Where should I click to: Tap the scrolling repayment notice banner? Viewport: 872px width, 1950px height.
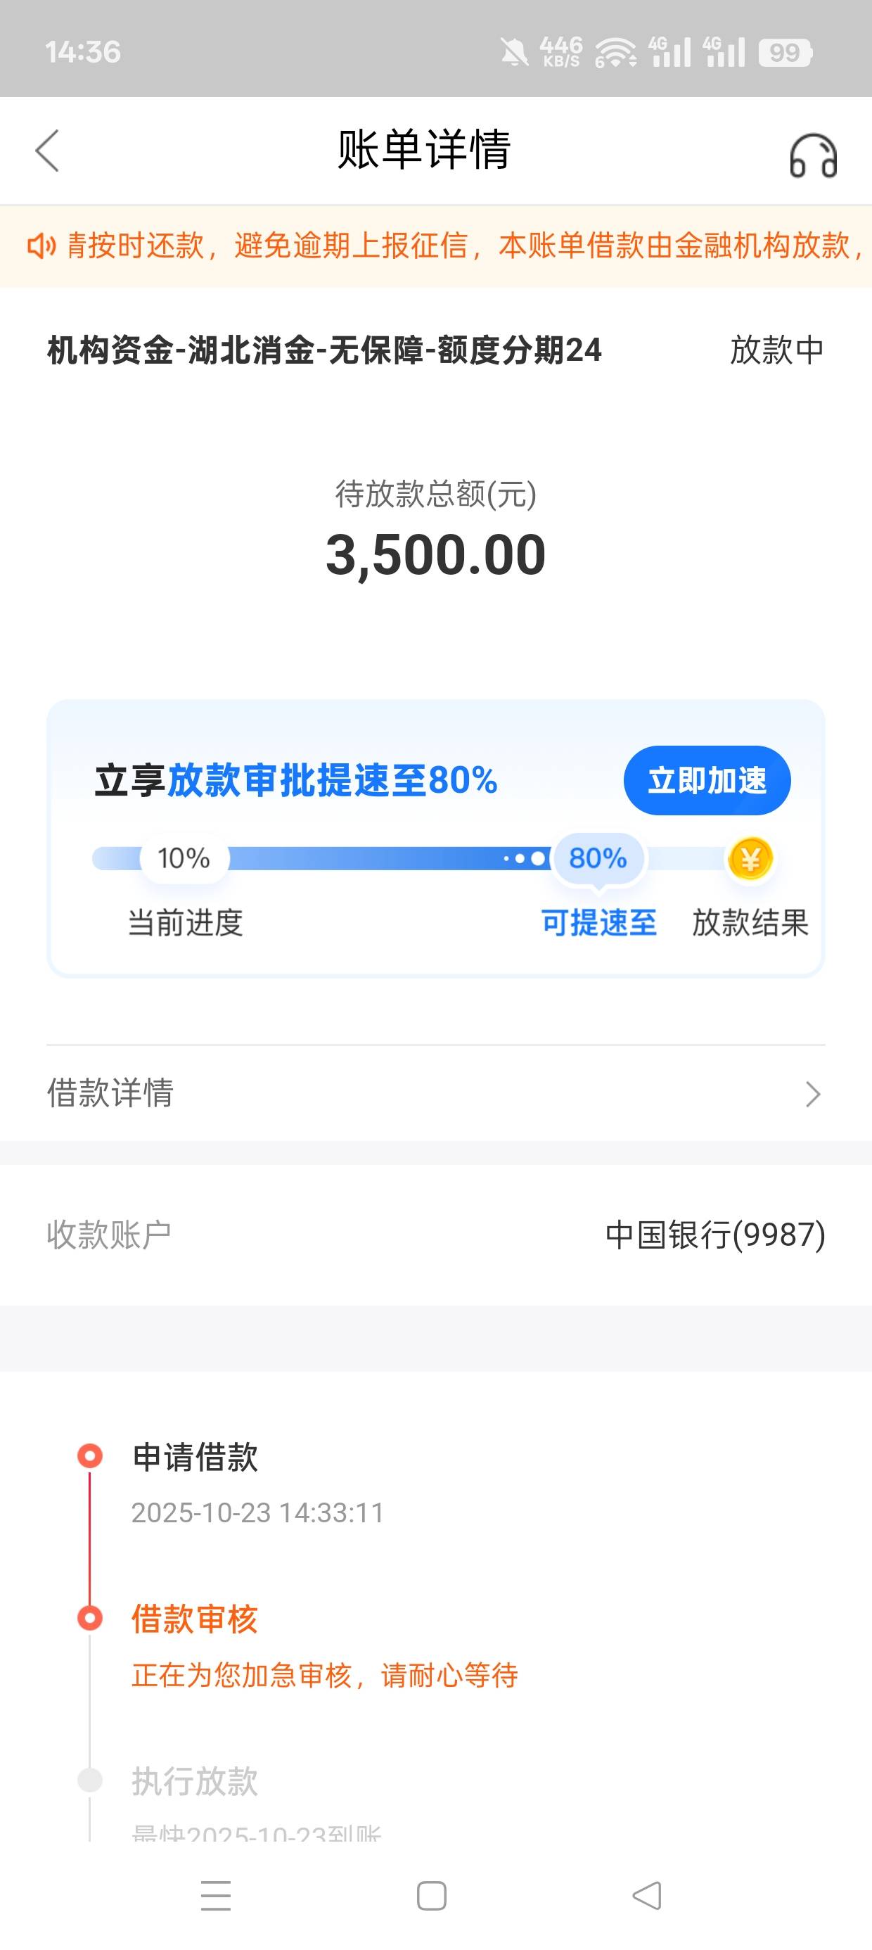tap(454, 246)
